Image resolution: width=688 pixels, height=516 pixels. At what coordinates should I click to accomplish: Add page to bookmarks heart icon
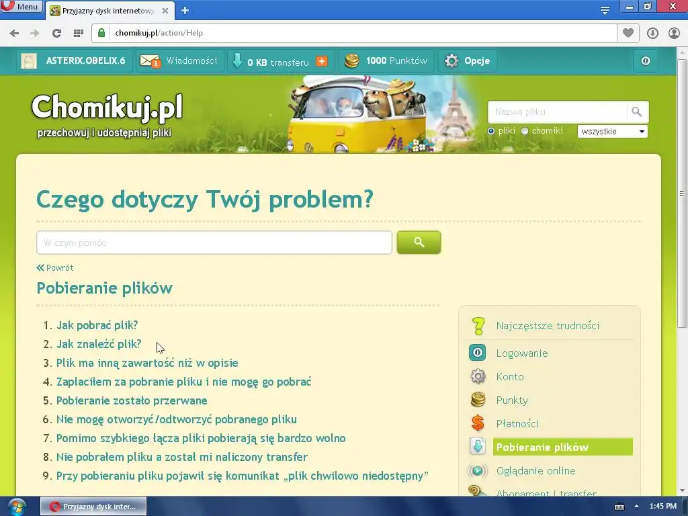pyautogui.click(x=628, y=33)
